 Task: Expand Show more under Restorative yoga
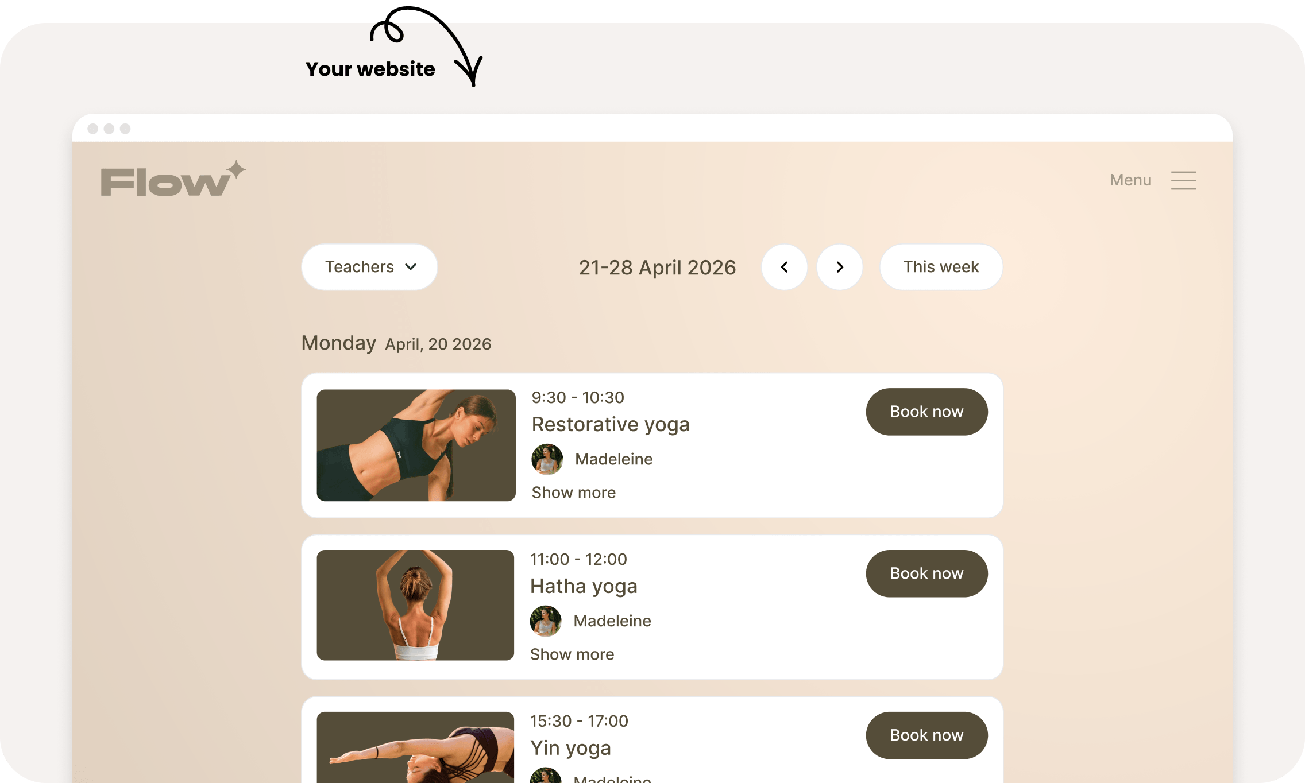click(x=573, y=492)
